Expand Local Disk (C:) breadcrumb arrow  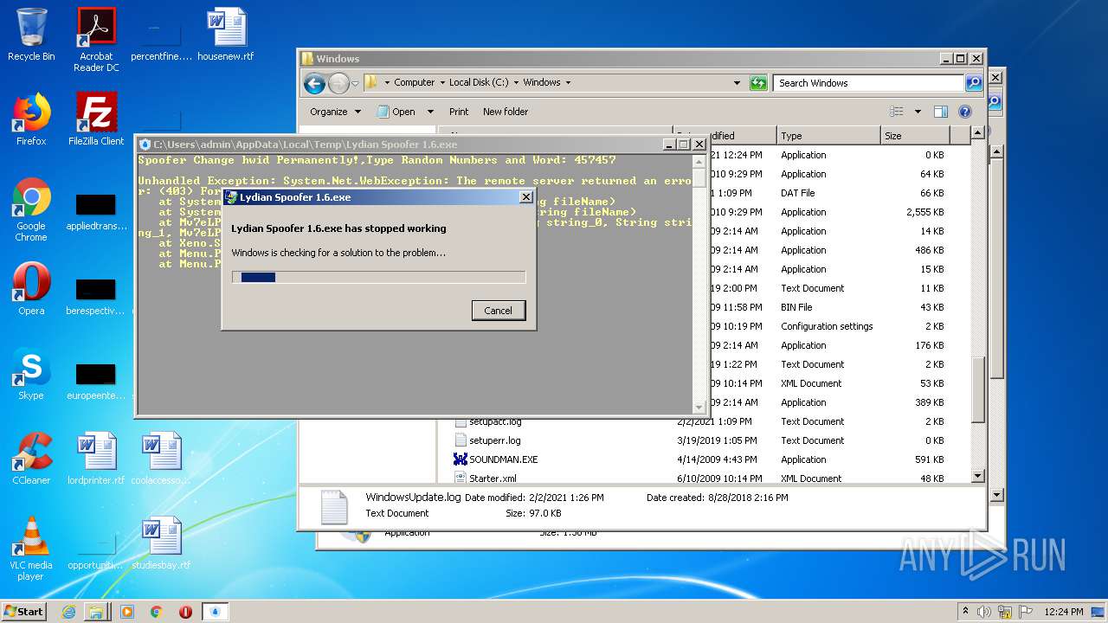516,83
